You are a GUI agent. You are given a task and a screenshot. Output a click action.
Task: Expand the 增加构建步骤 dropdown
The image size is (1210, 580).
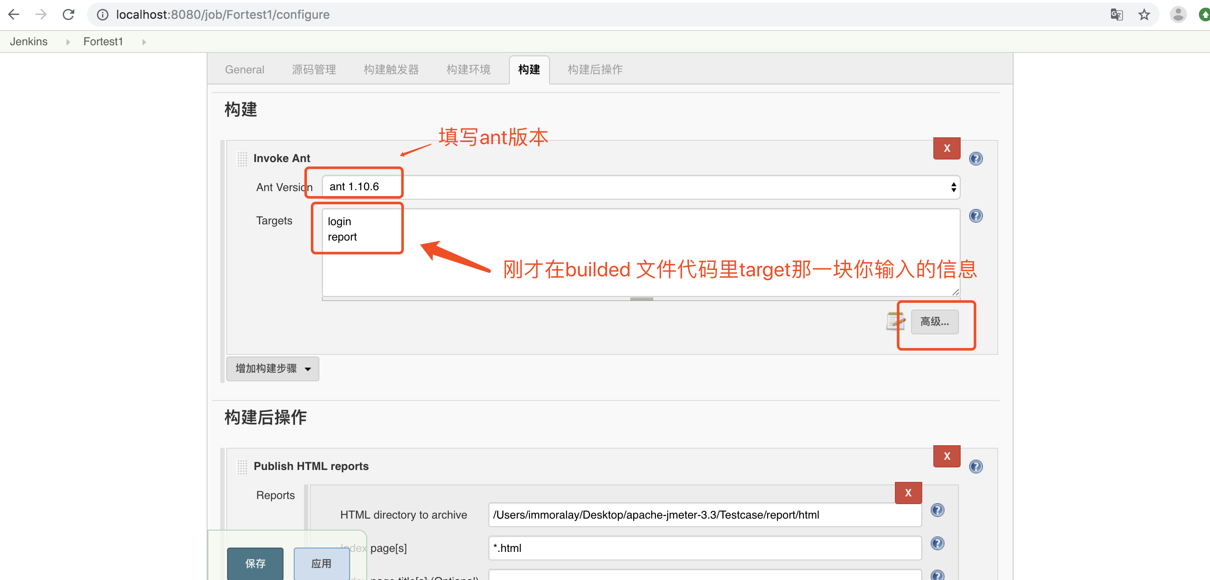click(272, 369)
